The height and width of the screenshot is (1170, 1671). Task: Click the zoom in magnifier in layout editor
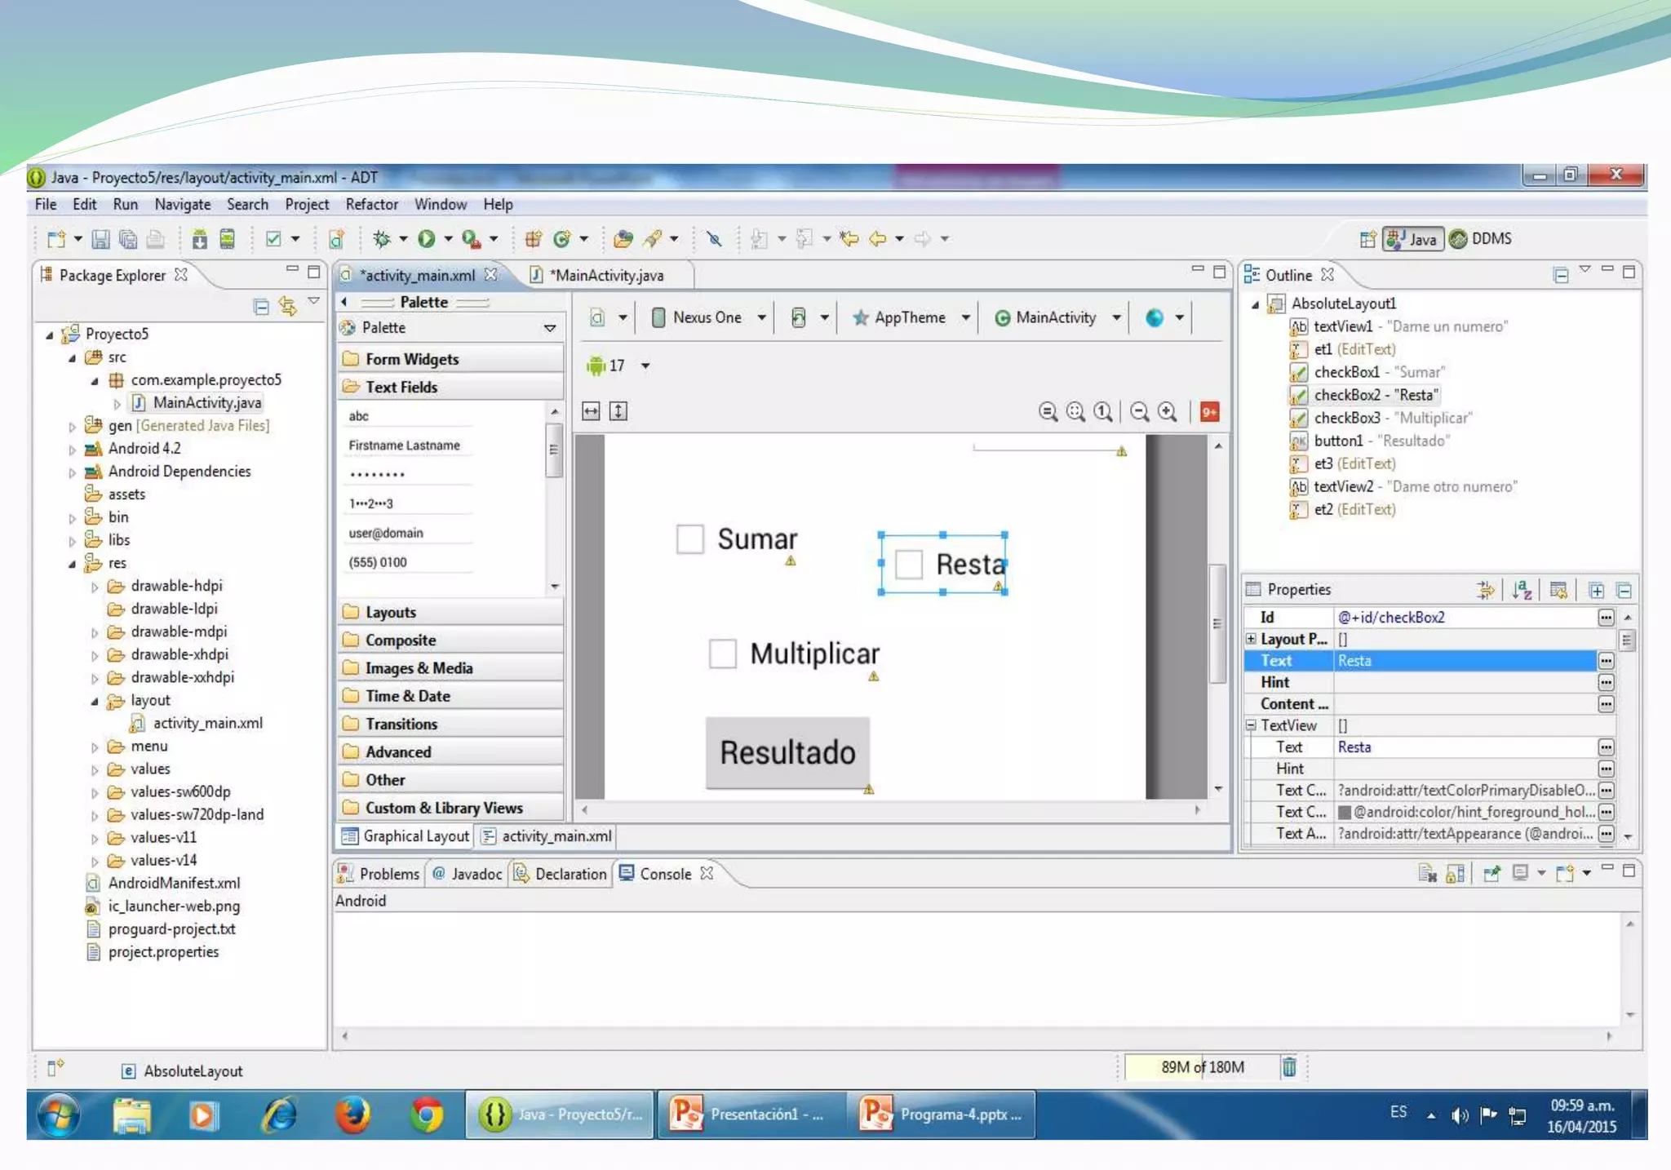1168,412
